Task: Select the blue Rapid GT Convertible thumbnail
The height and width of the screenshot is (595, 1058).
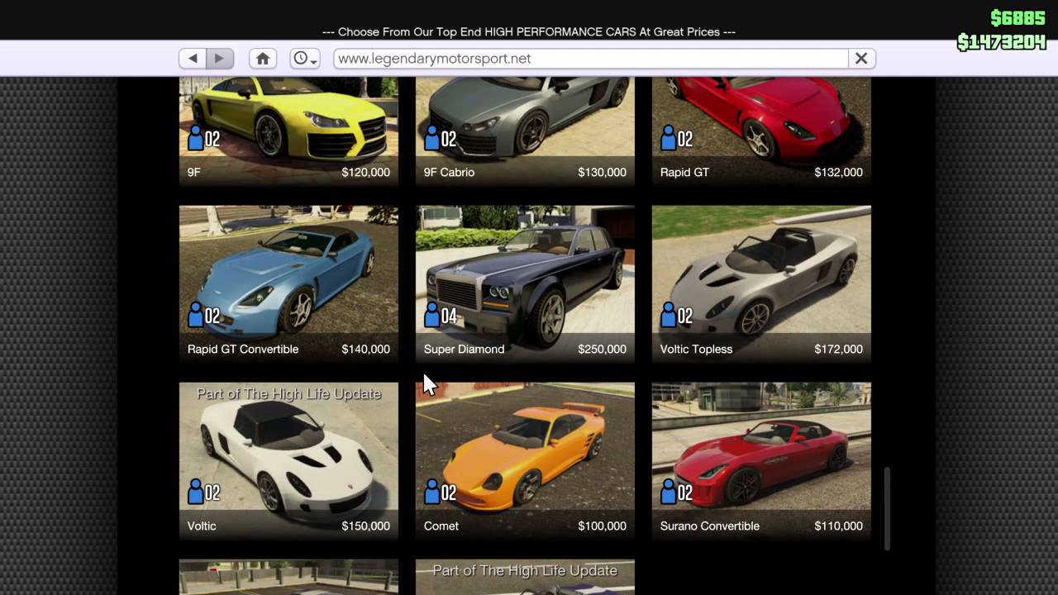Action: pyautogui.click(x=288, y=283)
